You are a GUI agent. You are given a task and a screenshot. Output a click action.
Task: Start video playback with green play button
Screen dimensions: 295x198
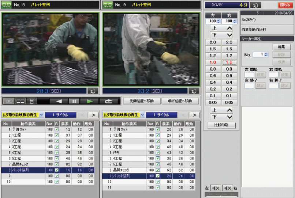point(90,101)
